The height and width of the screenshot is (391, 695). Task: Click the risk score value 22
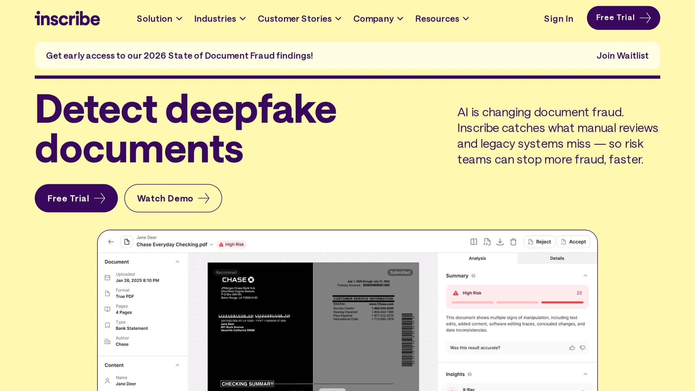(579, 293)
